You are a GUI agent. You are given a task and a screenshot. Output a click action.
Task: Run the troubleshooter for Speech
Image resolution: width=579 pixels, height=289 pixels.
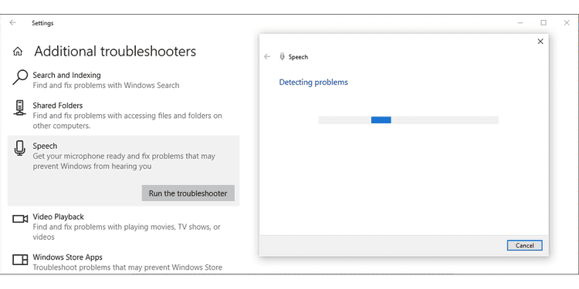188,193
